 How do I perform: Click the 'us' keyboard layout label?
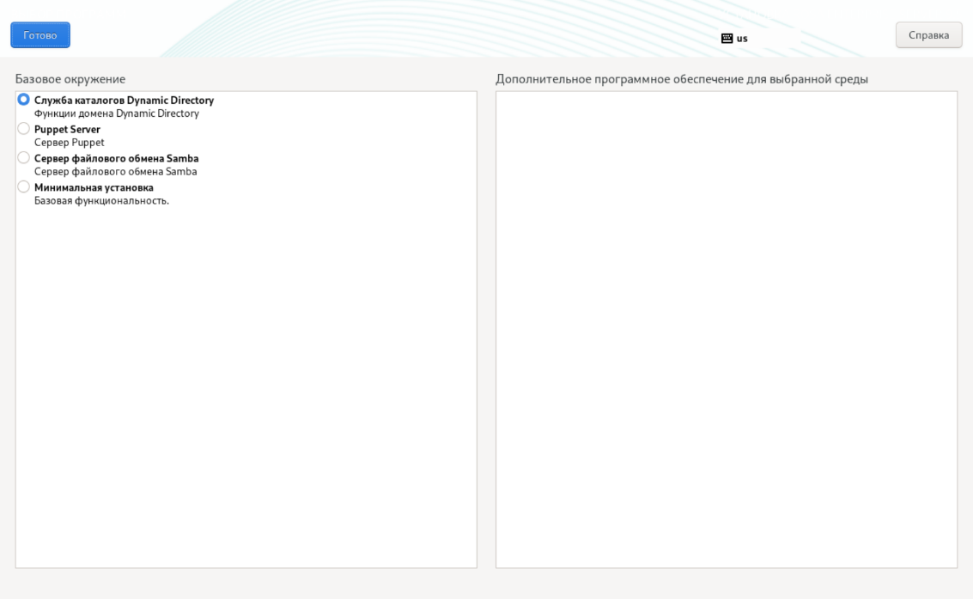point(742,39)
